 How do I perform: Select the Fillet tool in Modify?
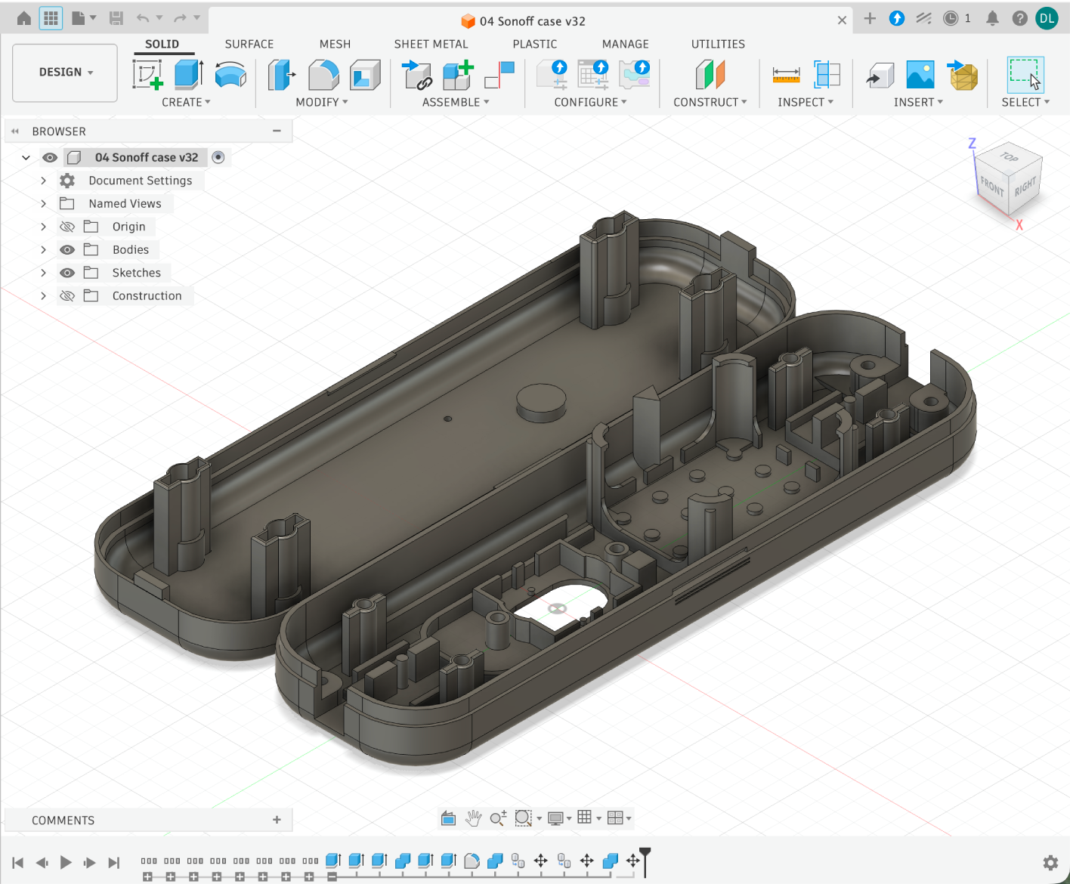[323, 75]
